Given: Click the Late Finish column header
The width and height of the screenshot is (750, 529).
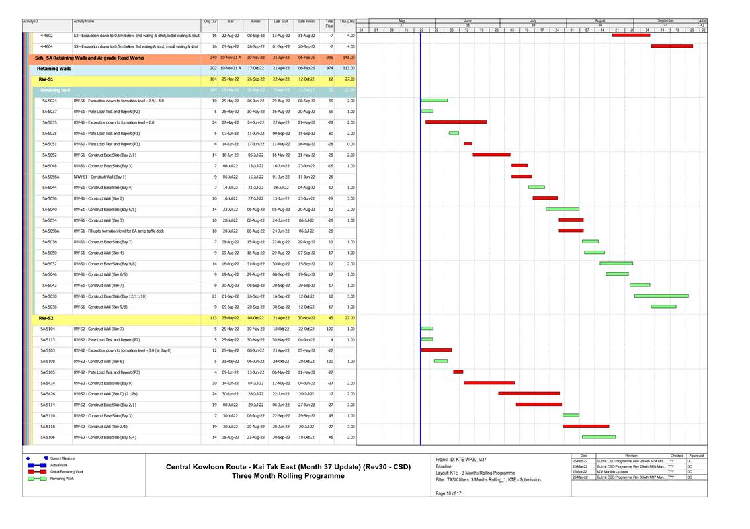Looking at the screenshot, I should (x=306, y=22).
